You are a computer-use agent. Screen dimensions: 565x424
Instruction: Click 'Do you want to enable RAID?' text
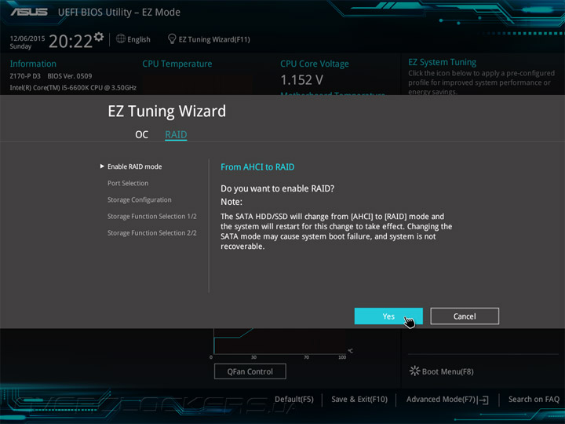[x=277, y=188]
